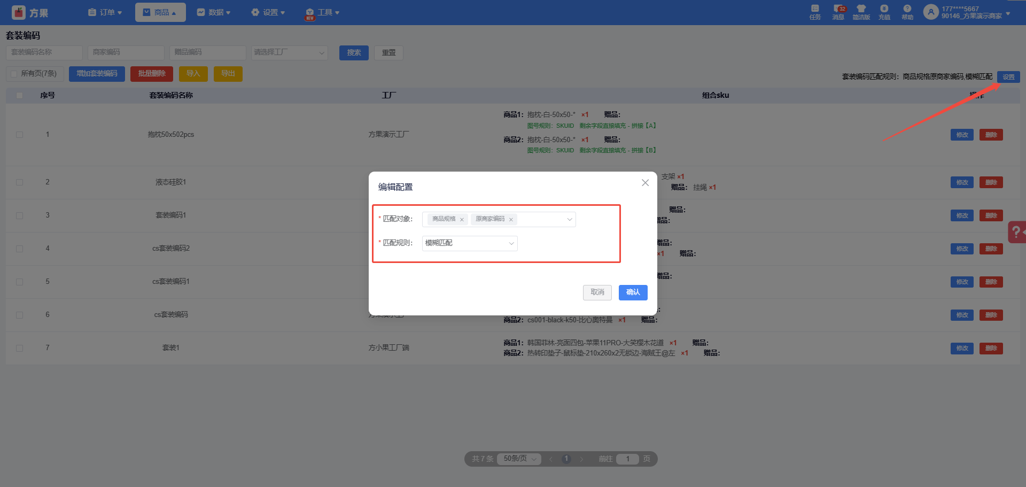
Task: Open the 任务 task list icon
Action: [815, 9]
